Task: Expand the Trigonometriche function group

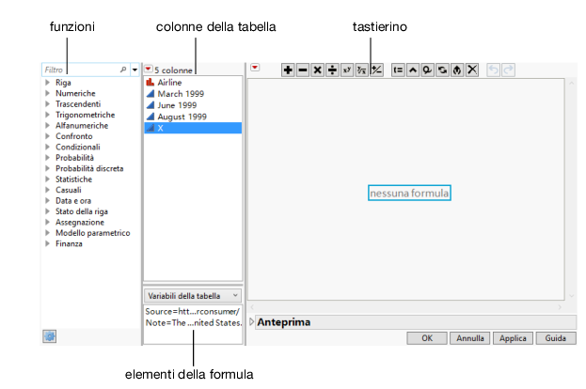Action: (47, 115)
